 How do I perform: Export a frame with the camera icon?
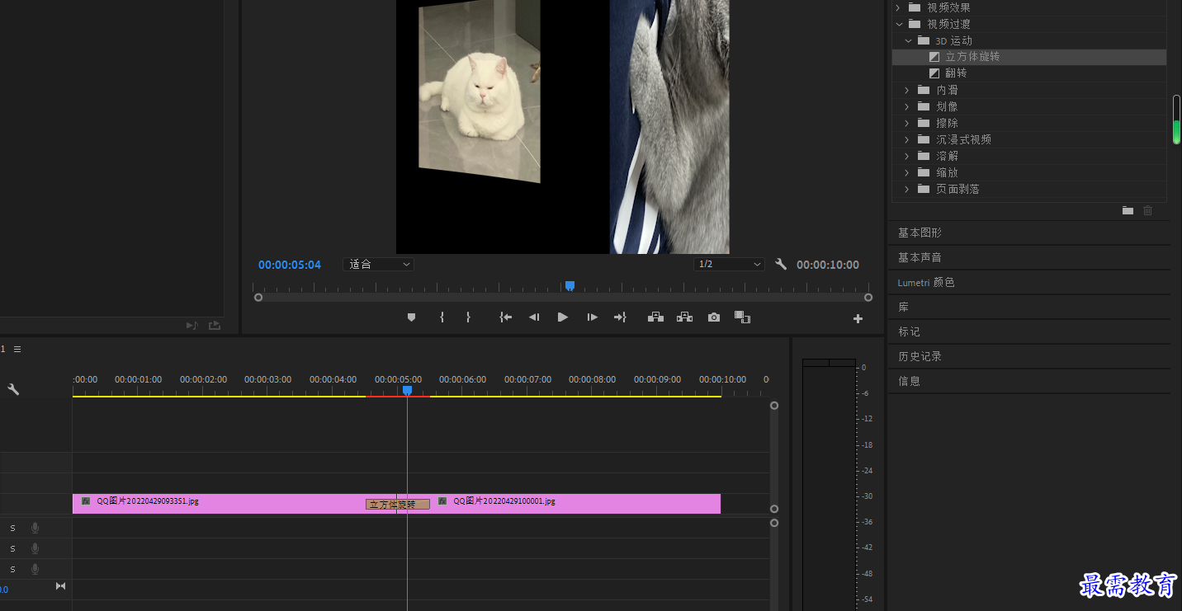714,317
